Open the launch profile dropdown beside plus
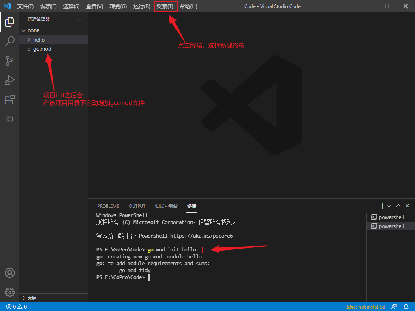The width and height of the screenshot is (415, 311). tap(389, 206)
